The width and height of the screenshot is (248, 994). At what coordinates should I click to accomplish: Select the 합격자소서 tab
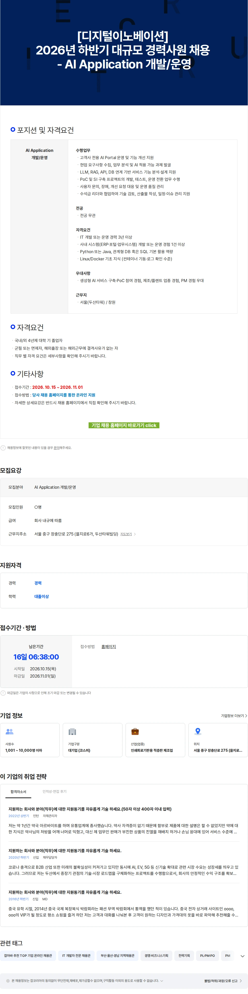point(19,791)
